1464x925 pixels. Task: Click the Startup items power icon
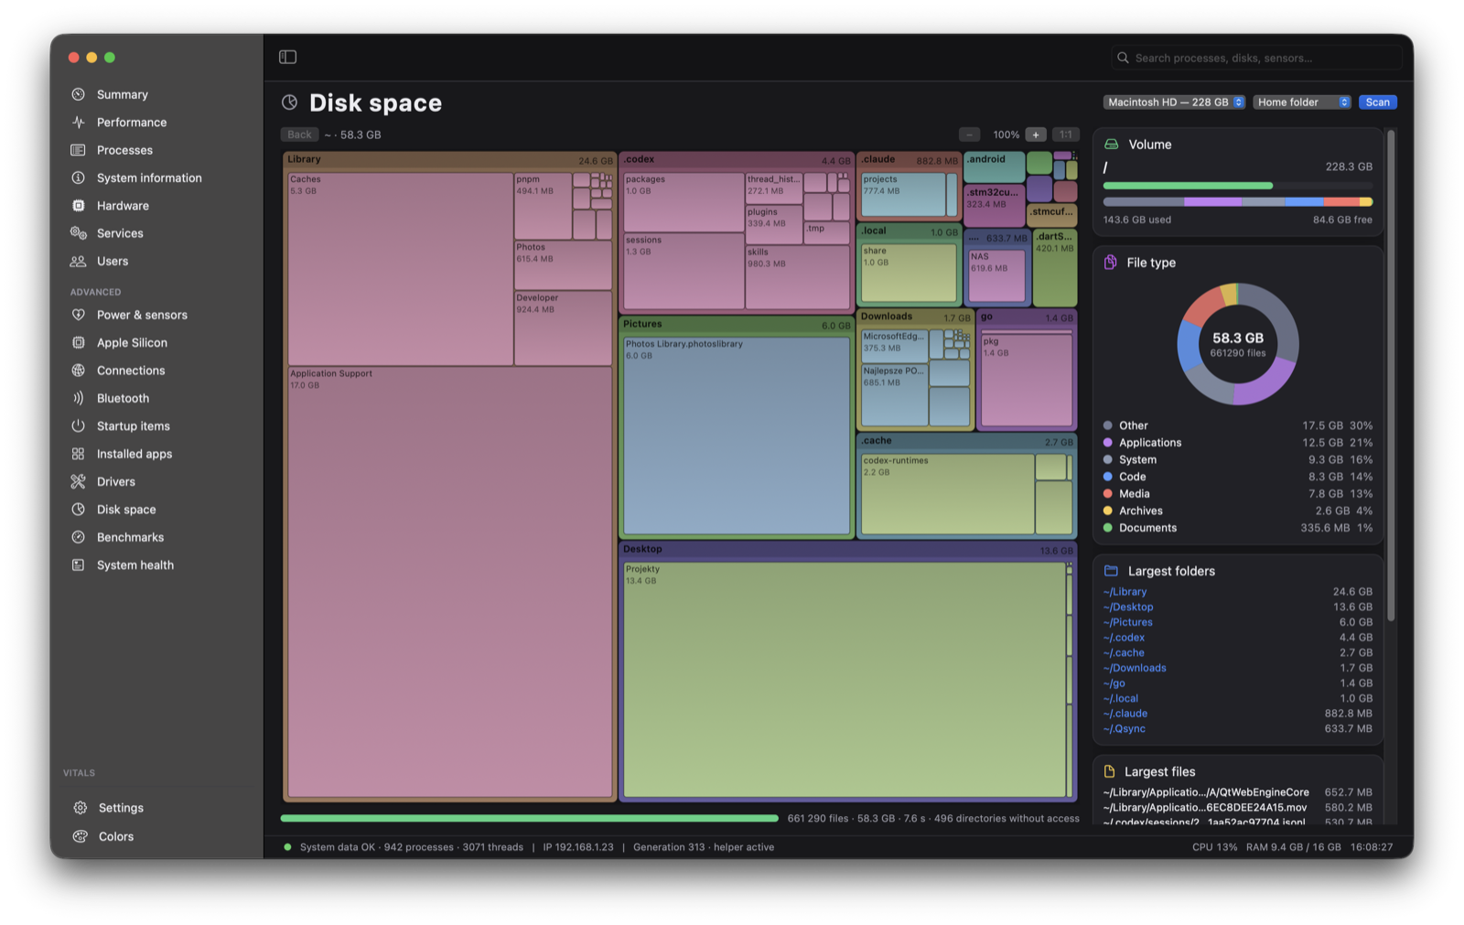tap(79, 425)
